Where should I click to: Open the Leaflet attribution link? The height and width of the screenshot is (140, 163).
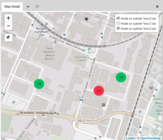click(130, 138)
